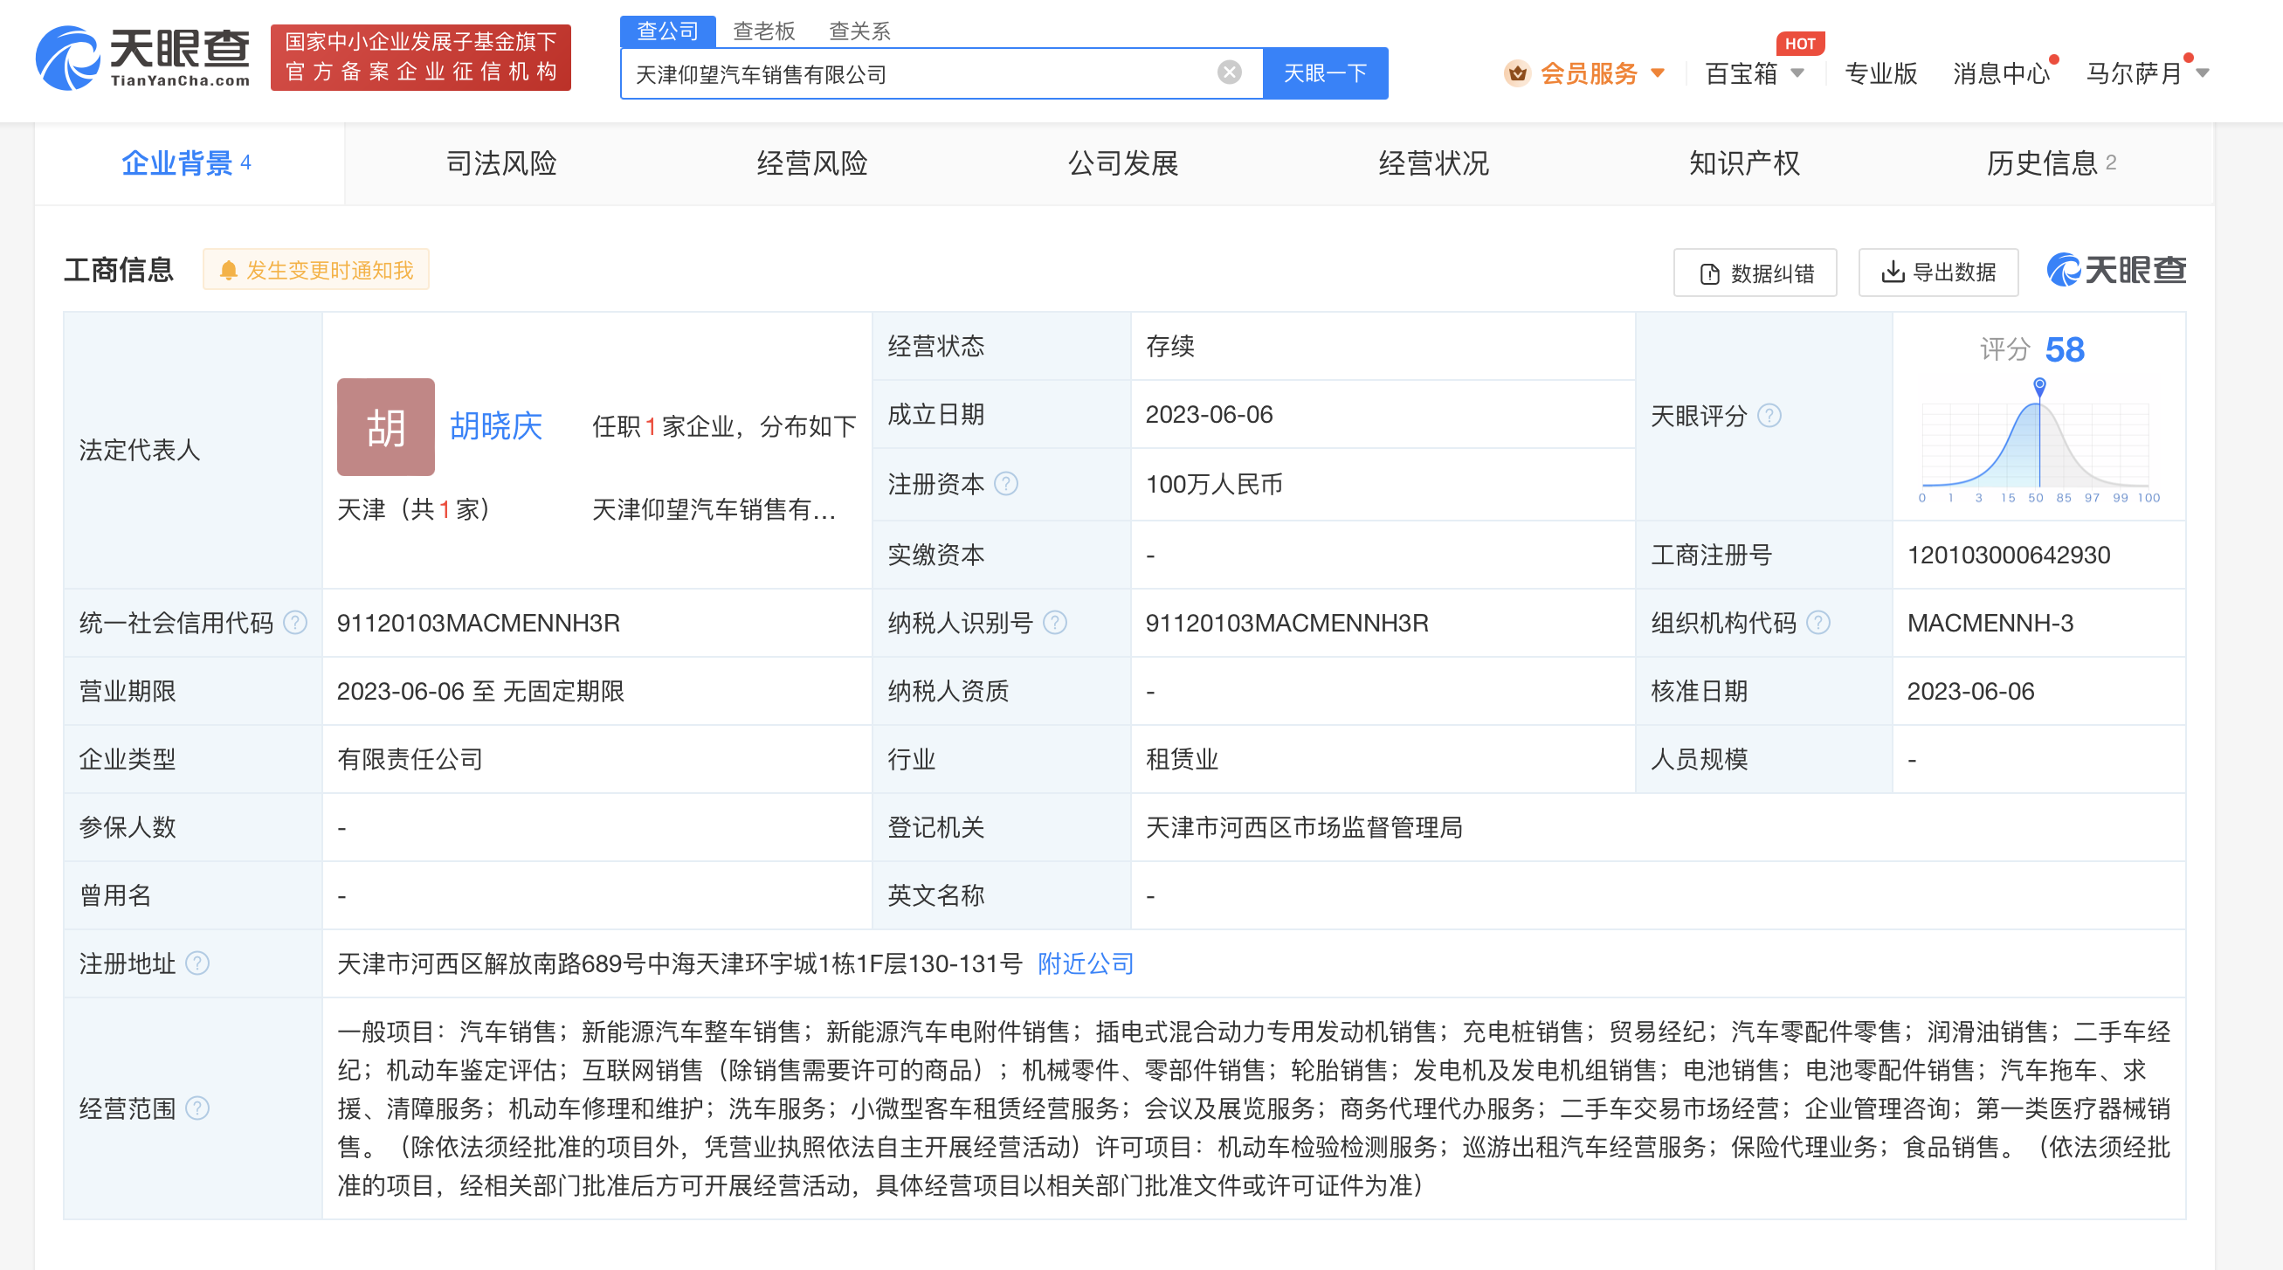
Task: Click help icon next to 经营范围
Action: (x=197, y=1108)
